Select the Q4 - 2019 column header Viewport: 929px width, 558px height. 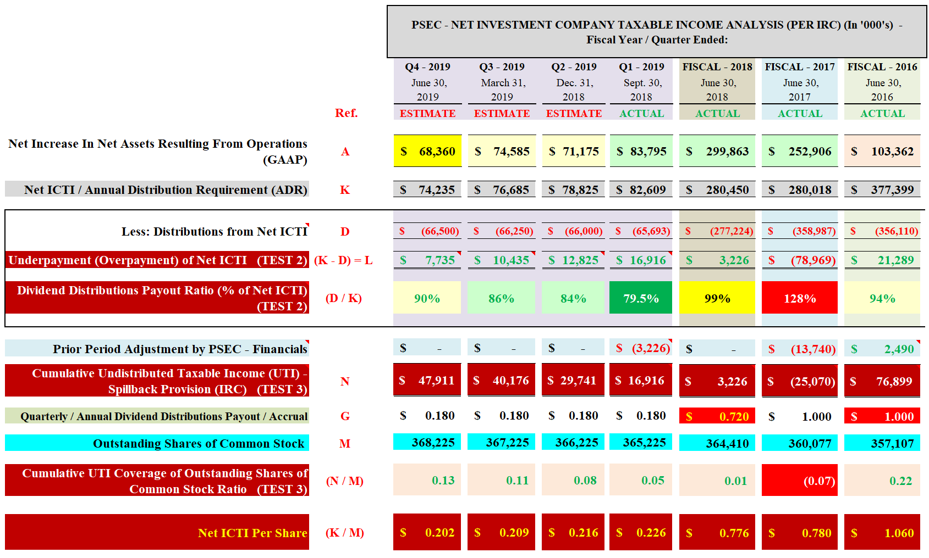(x=427, y=67)
